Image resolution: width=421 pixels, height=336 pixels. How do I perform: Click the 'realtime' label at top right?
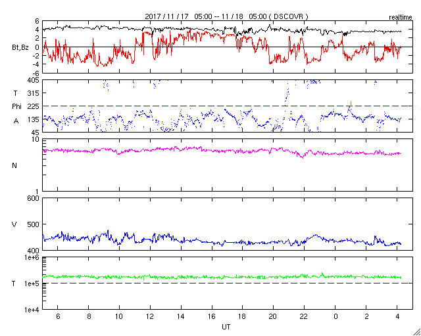click(x=401, y=18)
